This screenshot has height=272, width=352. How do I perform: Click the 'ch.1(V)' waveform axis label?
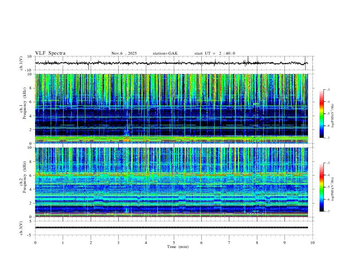tap(21, 63)
